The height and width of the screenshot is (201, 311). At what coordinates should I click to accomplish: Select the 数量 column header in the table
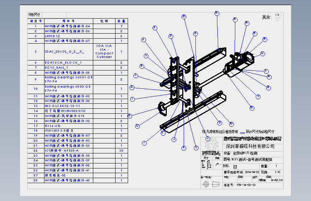tap(121, 21)
